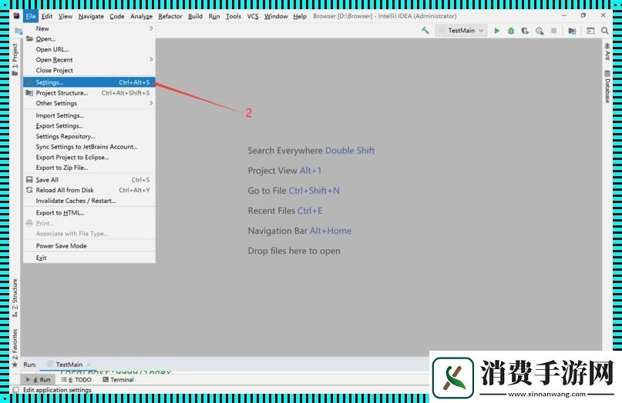Image resolution: width=622 pixels, height=403 pixels.
Task: Open the Terminal tool window button
Action: point(117,380)
